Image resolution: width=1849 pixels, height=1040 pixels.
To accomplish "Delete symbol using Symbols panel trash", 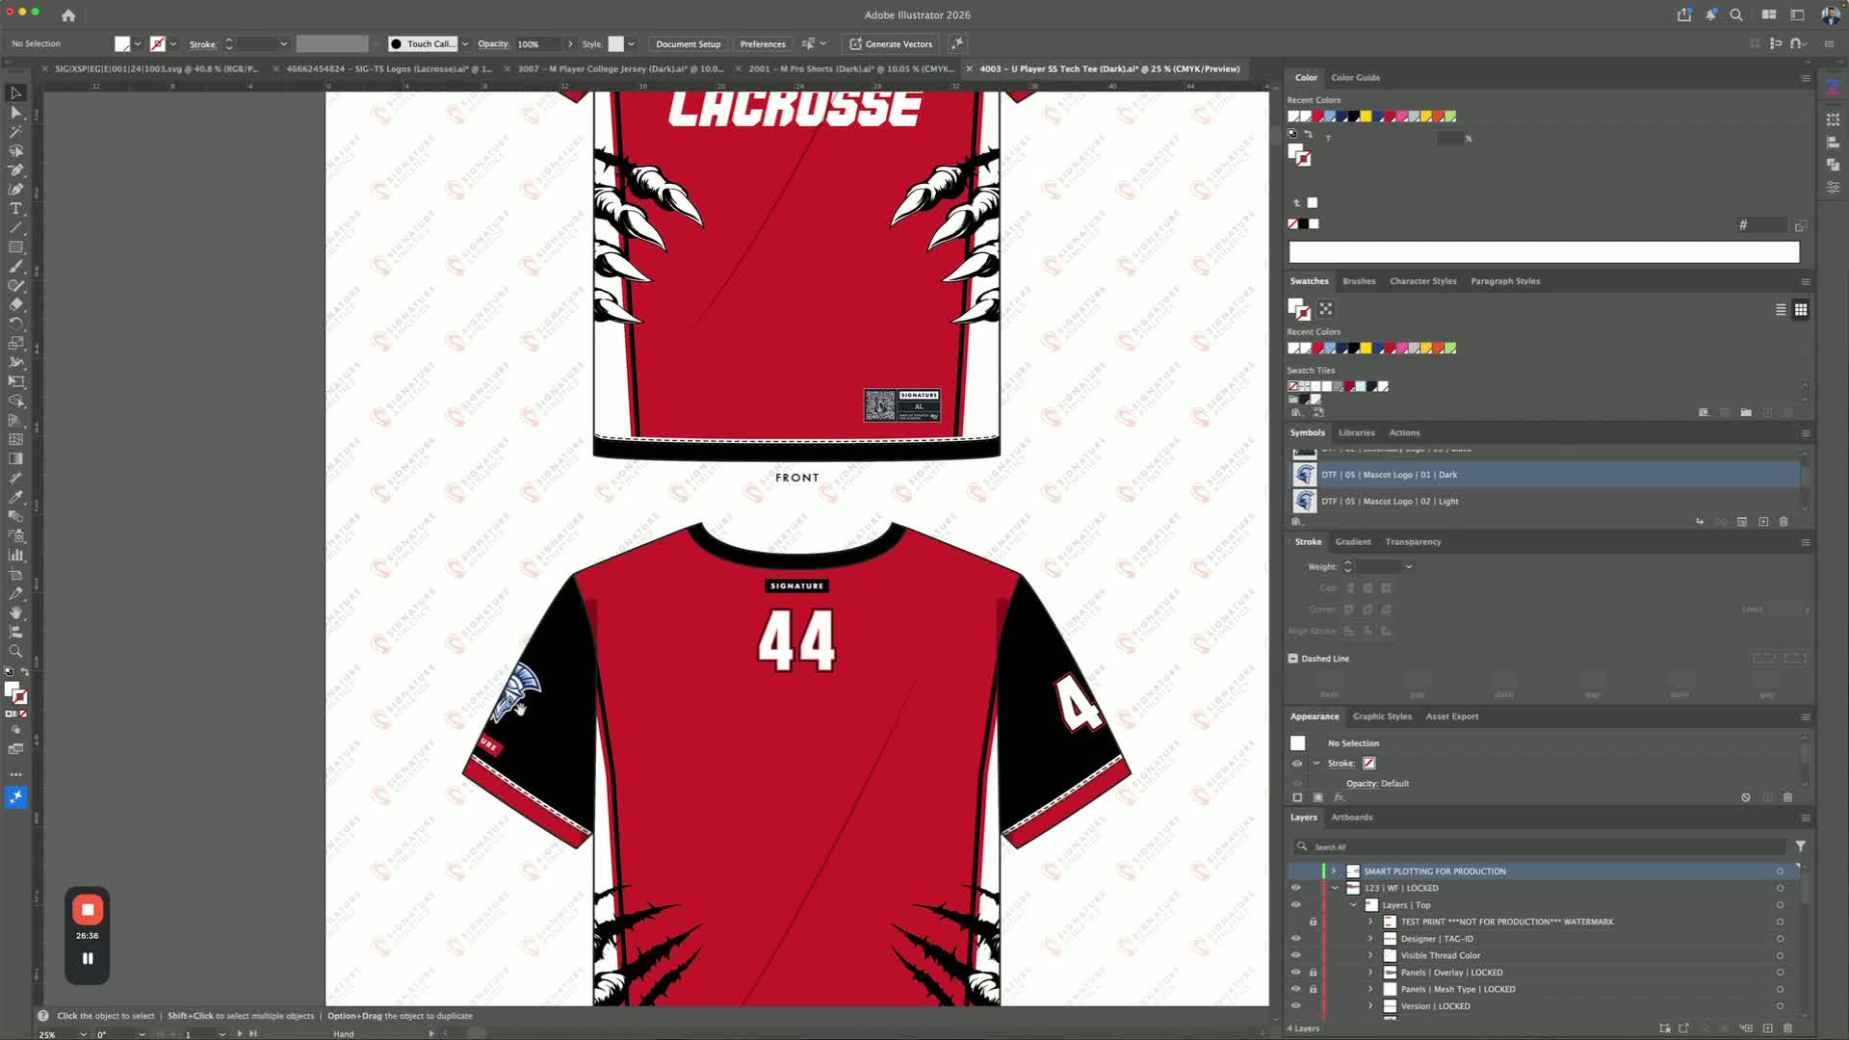I will click(x=1784, y=522).
